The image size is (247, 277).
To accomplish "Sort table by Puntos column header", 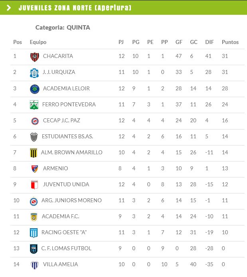I will pyautogui.click(x=230, y=42).
